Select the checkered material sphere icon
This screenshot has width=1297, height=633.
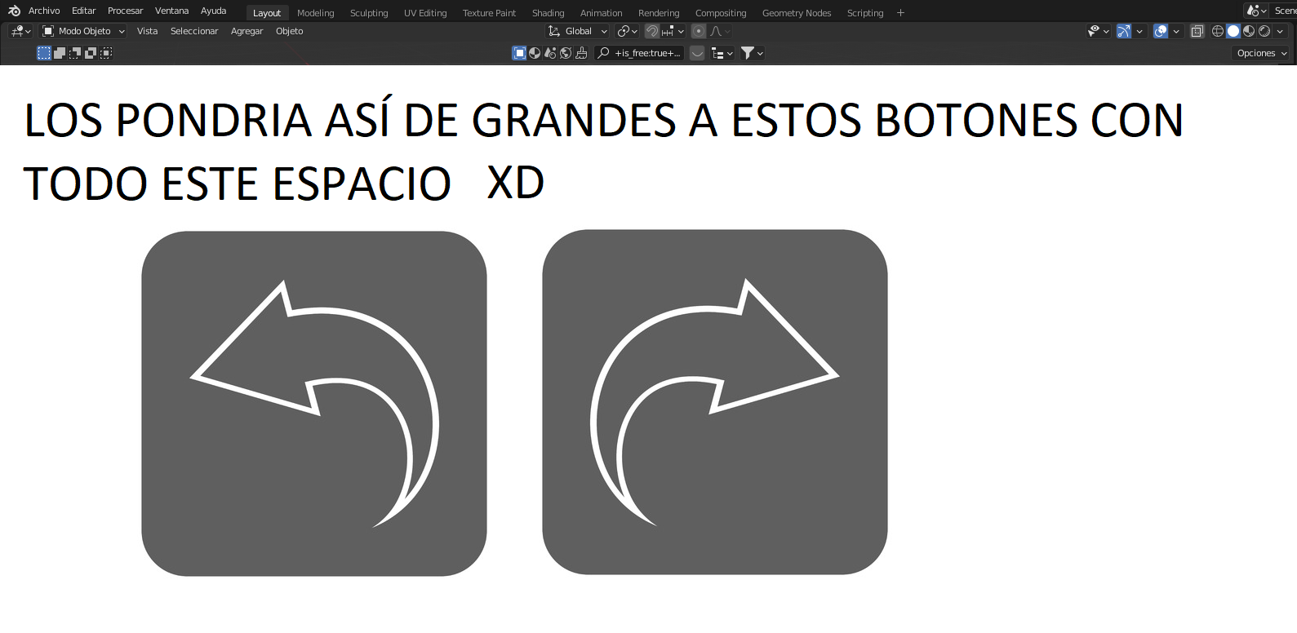click(535, 53)
